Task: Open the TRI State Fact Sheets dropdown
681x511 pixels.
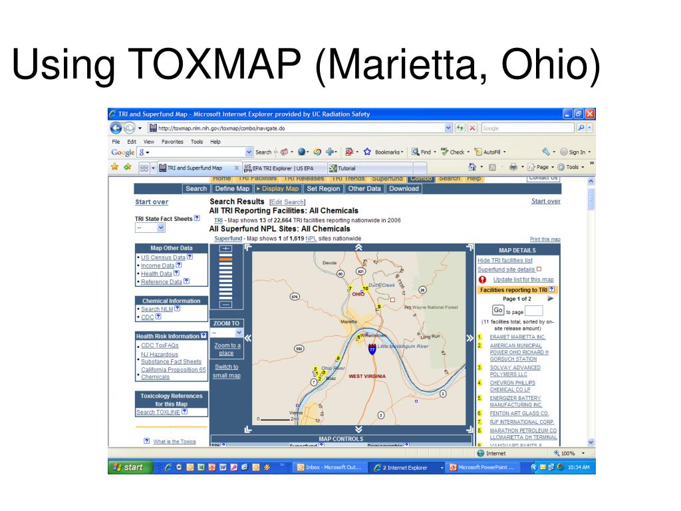Action: pyautogui.click(x=161, y=228)
